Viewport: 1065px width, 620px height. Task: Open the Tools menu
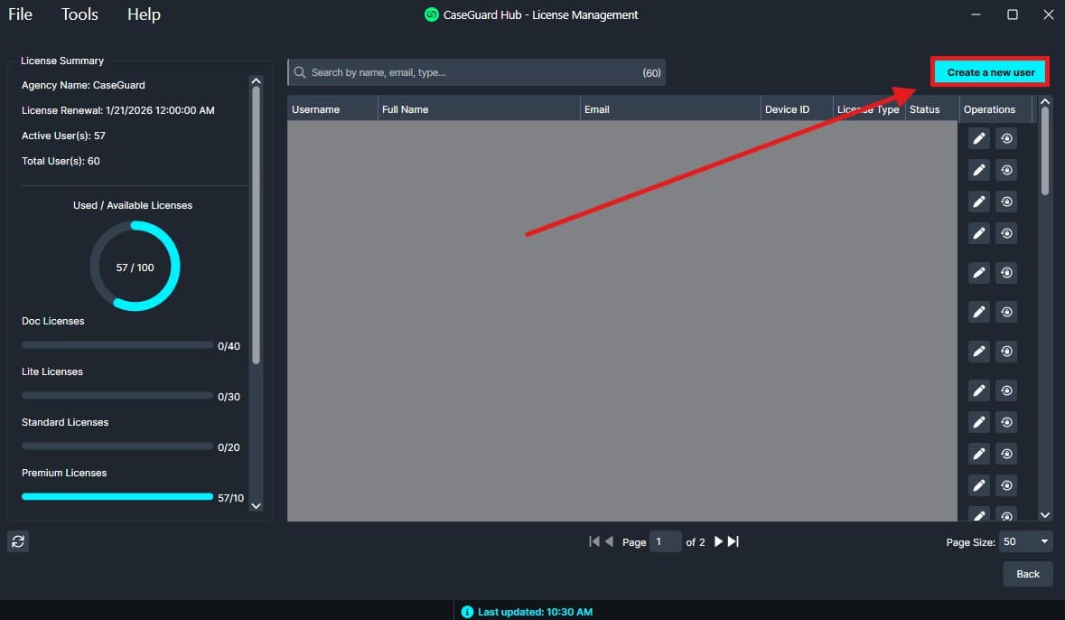point(79,14)
